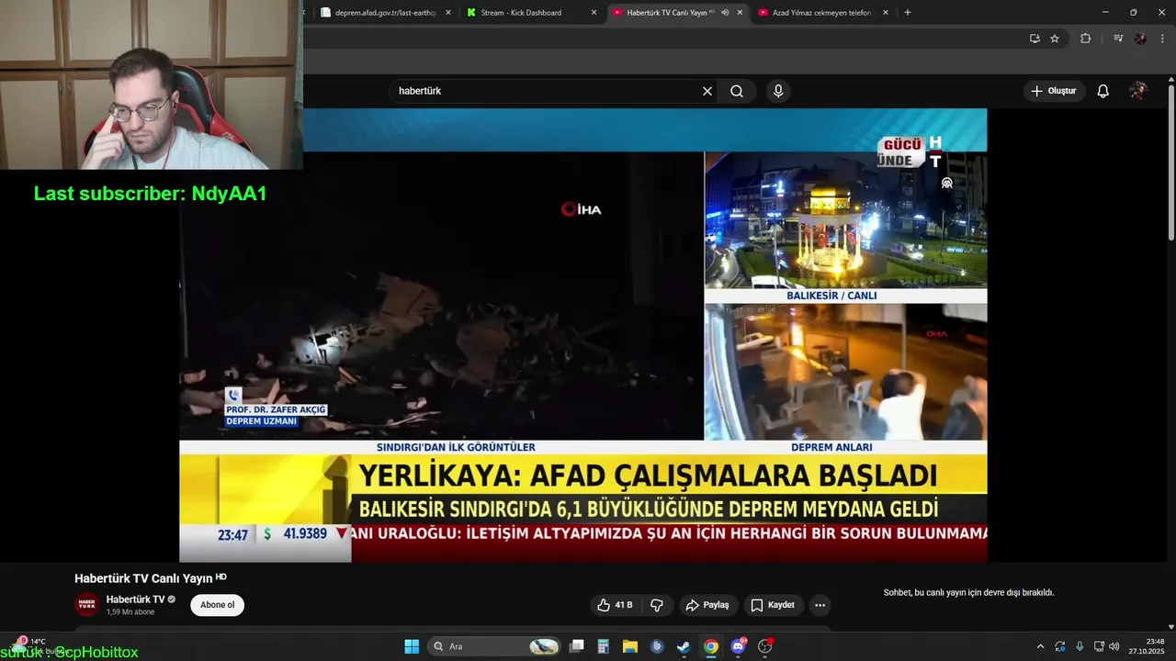Image resolution: width=1176 pixels, height=661 pixels.
Task: Click the system tray microphone icon
Action: 1080,646
